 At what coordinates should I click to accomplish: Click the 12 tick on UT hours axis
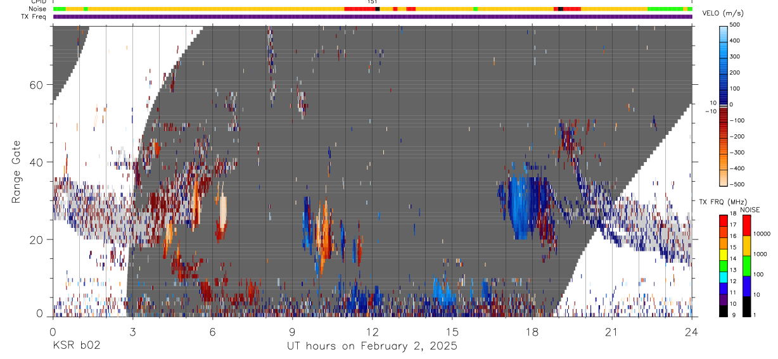pyautogui.click(x=373, y=332)
